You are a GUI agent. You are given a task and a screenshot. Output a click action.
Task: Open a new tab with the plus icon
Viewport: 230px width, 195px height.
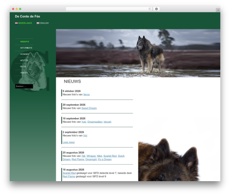pos(218,10)
